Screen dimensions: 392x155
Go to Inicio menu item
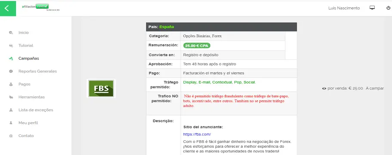24,33
